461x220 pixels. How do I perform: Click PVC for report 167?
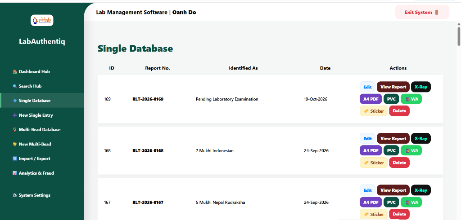pyautogui.click(x=391, y=202)
